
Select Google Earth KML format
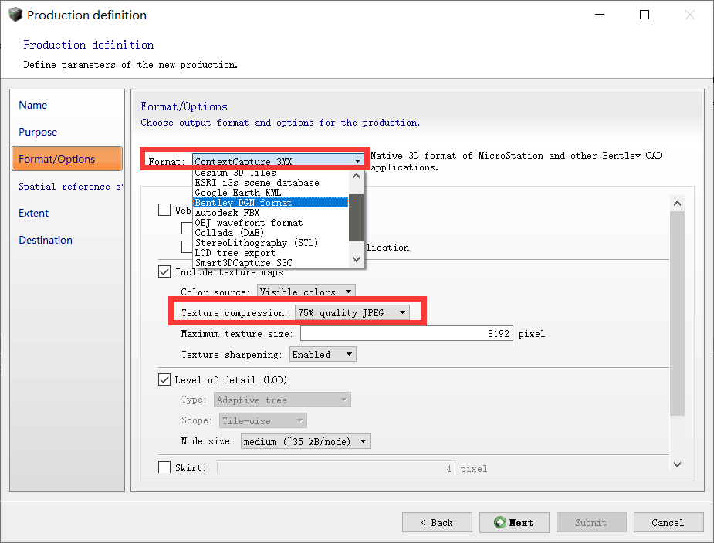coord(270,193)
